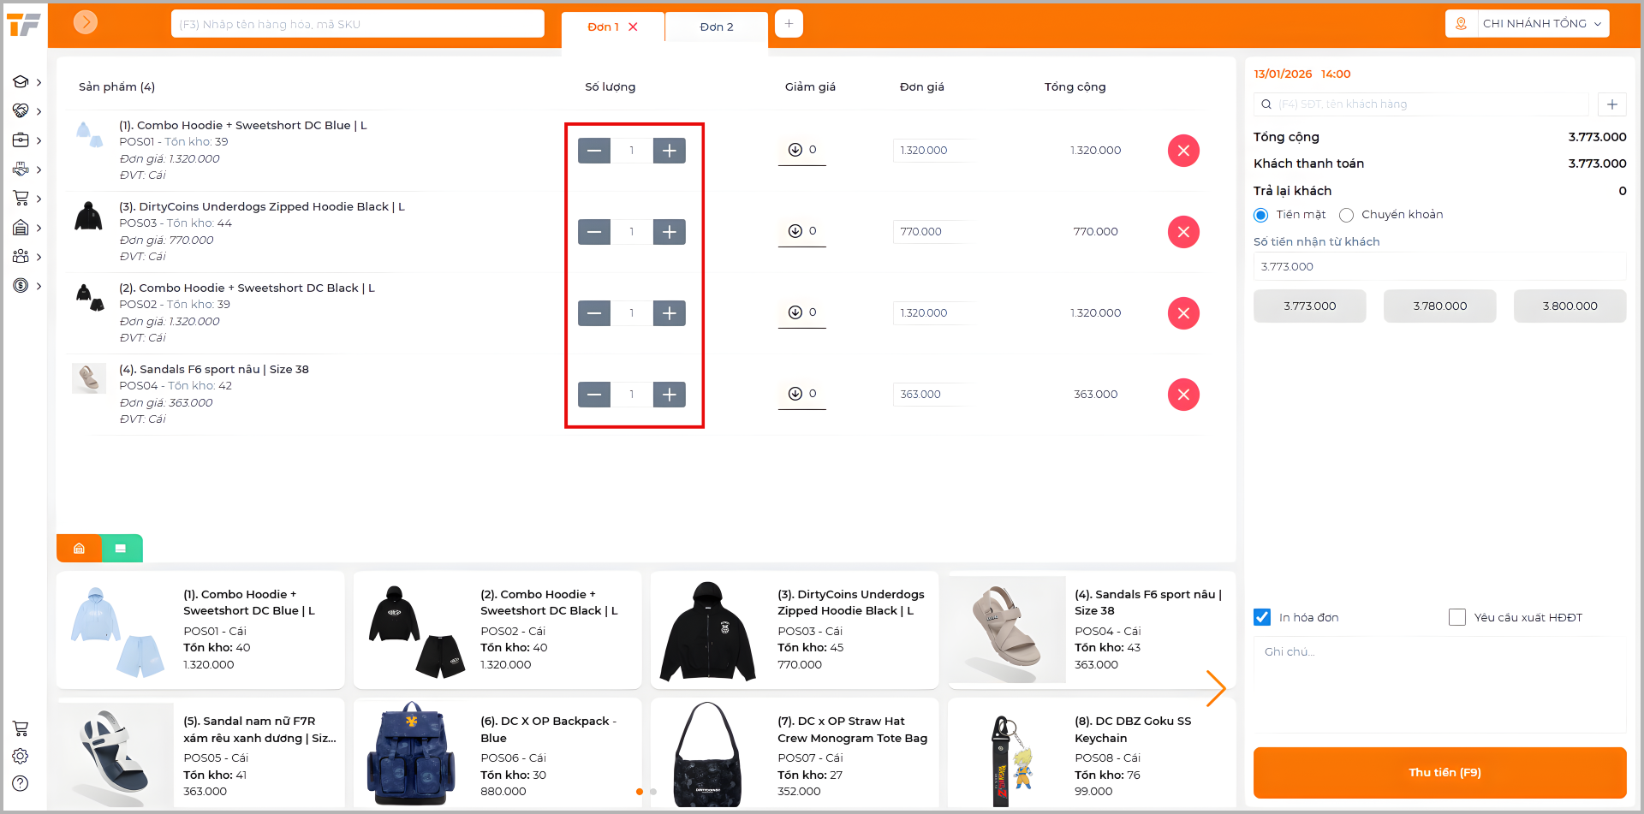Click the orange back arrow circle icon
This screenshot has height=814, width=1644.
pyautogui.click(x=86, y=22)
